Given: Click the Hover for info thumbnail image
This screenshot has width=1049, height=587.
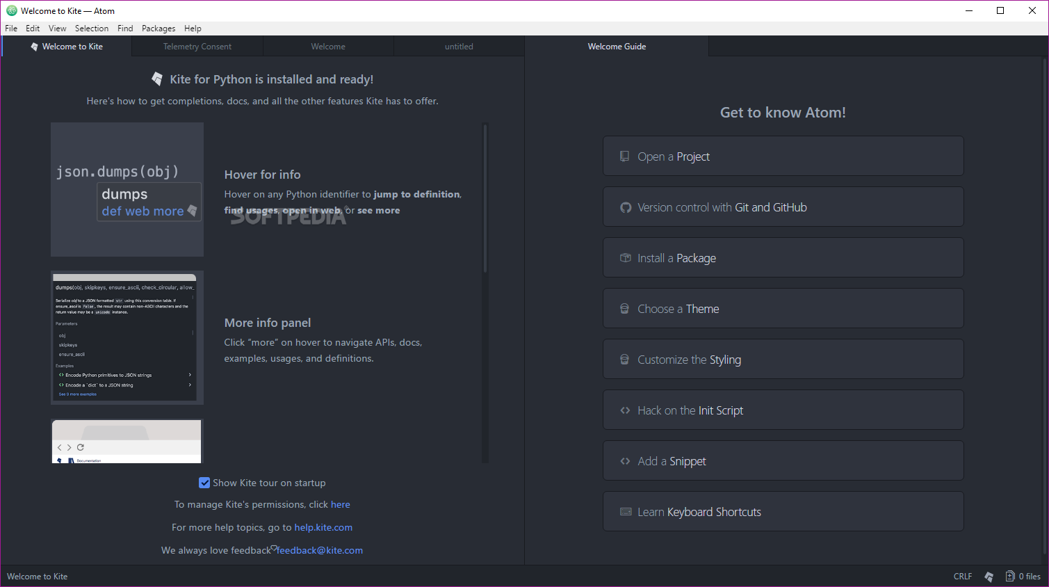Looking at the screenshot, I should [127, 190].
